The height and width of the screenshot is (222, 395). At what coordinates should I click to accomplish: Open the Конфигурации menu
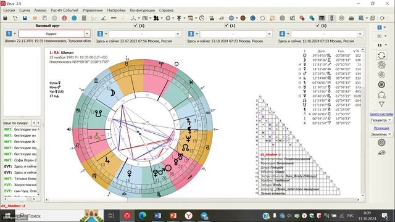point(143,10)
